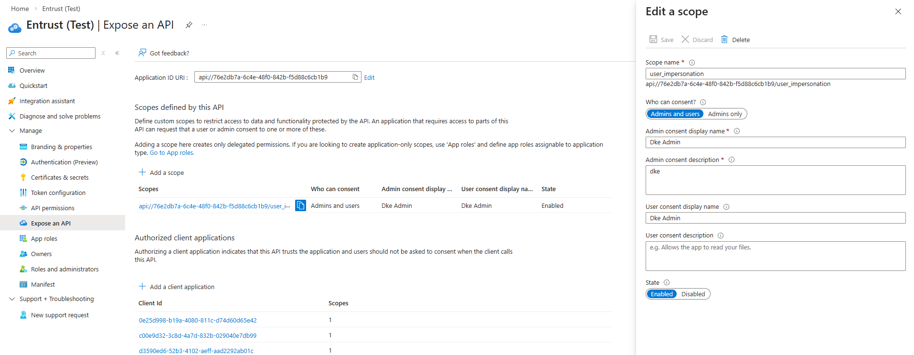Select Admins only consent option
The image size is (914, 355).
(x=724, y=114)
